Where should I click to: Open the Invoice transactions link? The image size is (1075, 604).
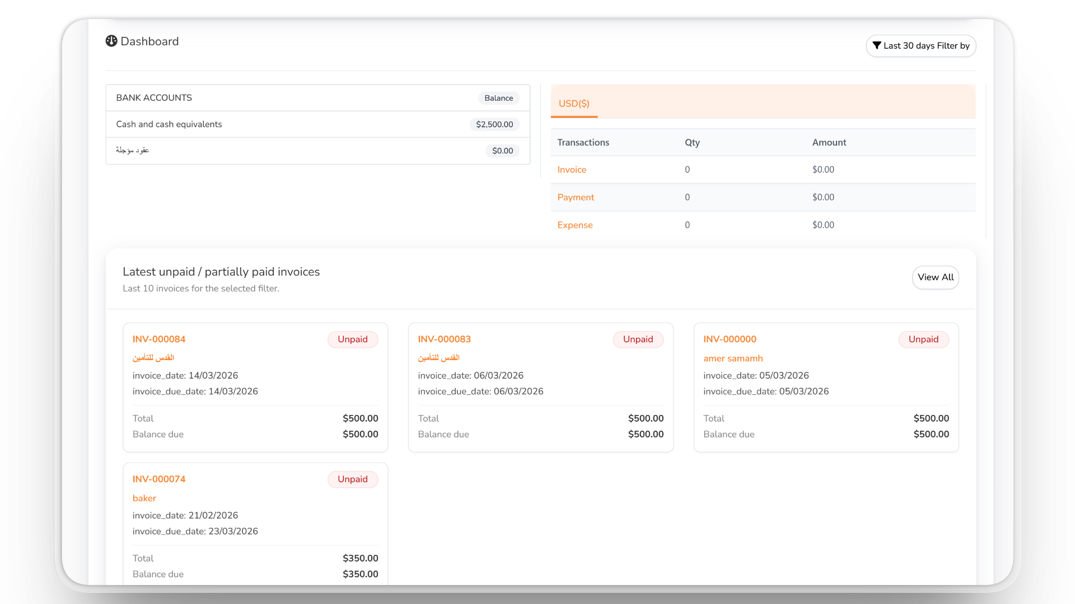click(x=572, y=169)
